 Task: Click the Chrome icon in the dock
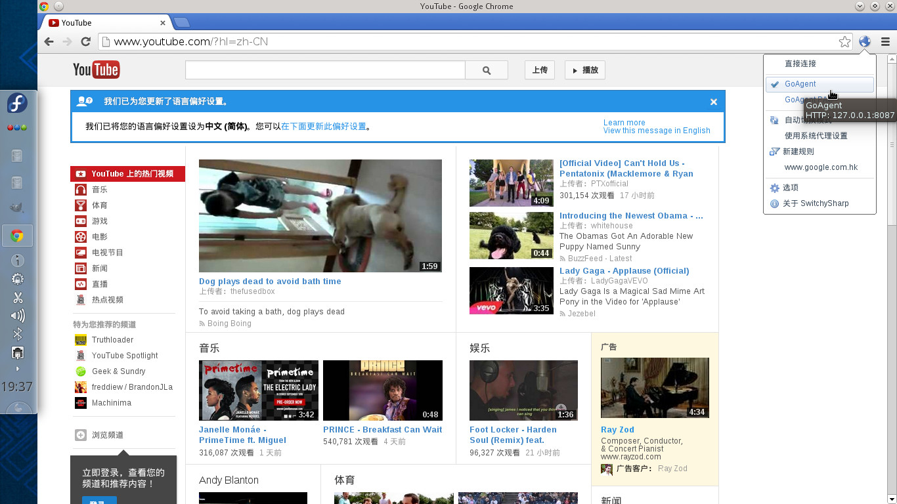[x=17, y=236]
